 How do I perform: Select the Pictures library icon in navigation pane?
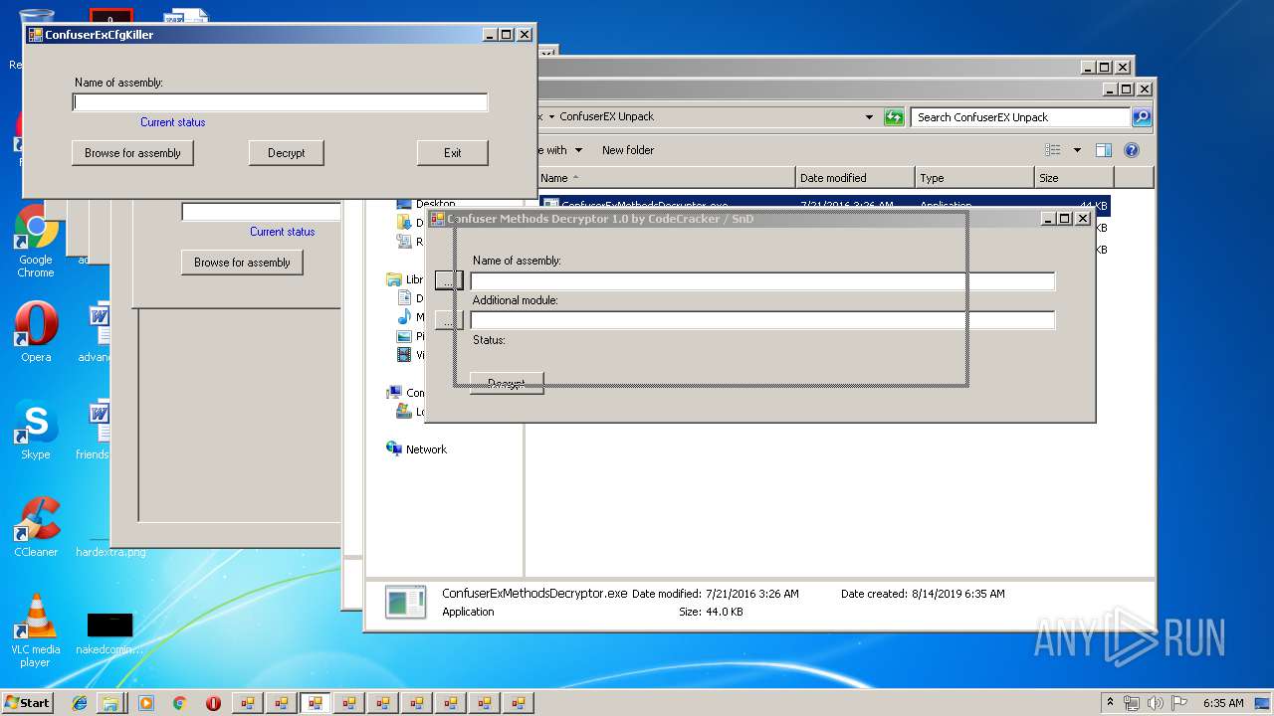coord(404,336)
